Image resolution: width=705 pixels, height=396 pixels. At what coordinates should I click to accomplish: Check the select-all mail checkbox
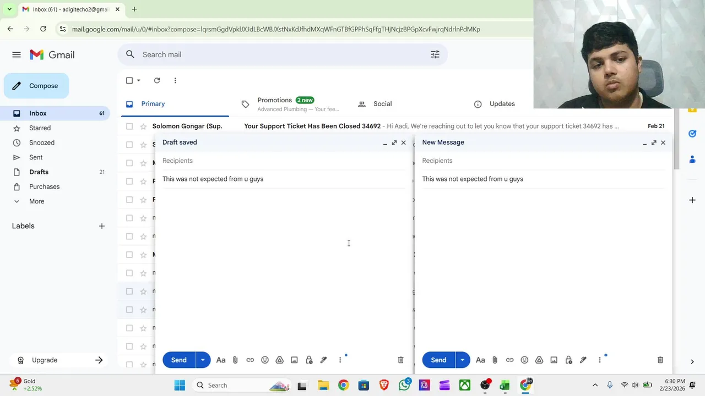click(x=129, y=80)
